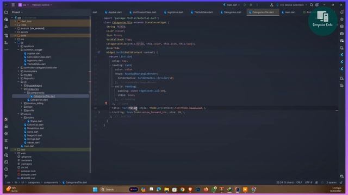The width and height of the screenshot is (348, 195).
Task: Open the Problems tool window icon
Action: pyautogui.click(x=6, y=169)
